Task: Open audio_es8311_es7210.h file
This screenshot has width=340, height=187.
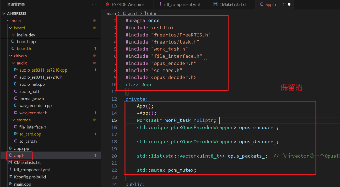Action: point(41,77)
